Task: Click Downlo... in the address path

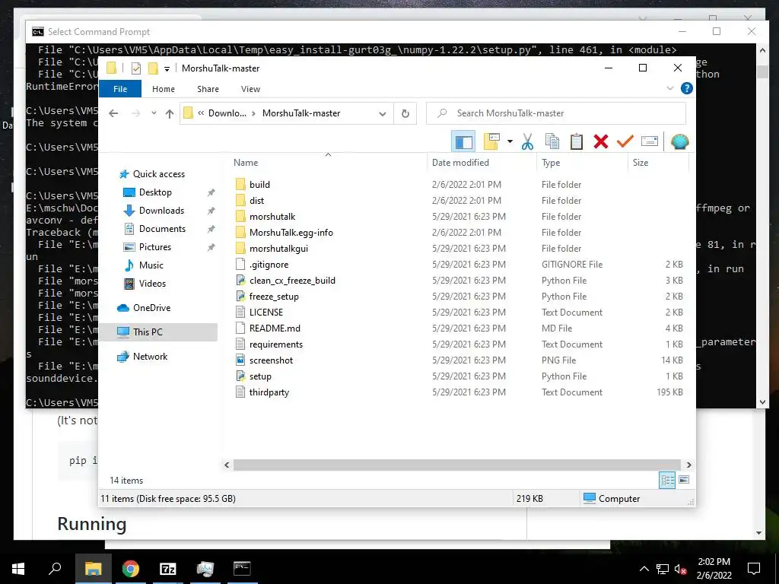Action: [x=227, y=113]
